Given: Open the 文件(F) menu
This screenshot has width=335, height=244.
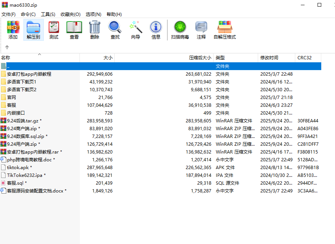Looking at the screenshot, I should point(9,14).
